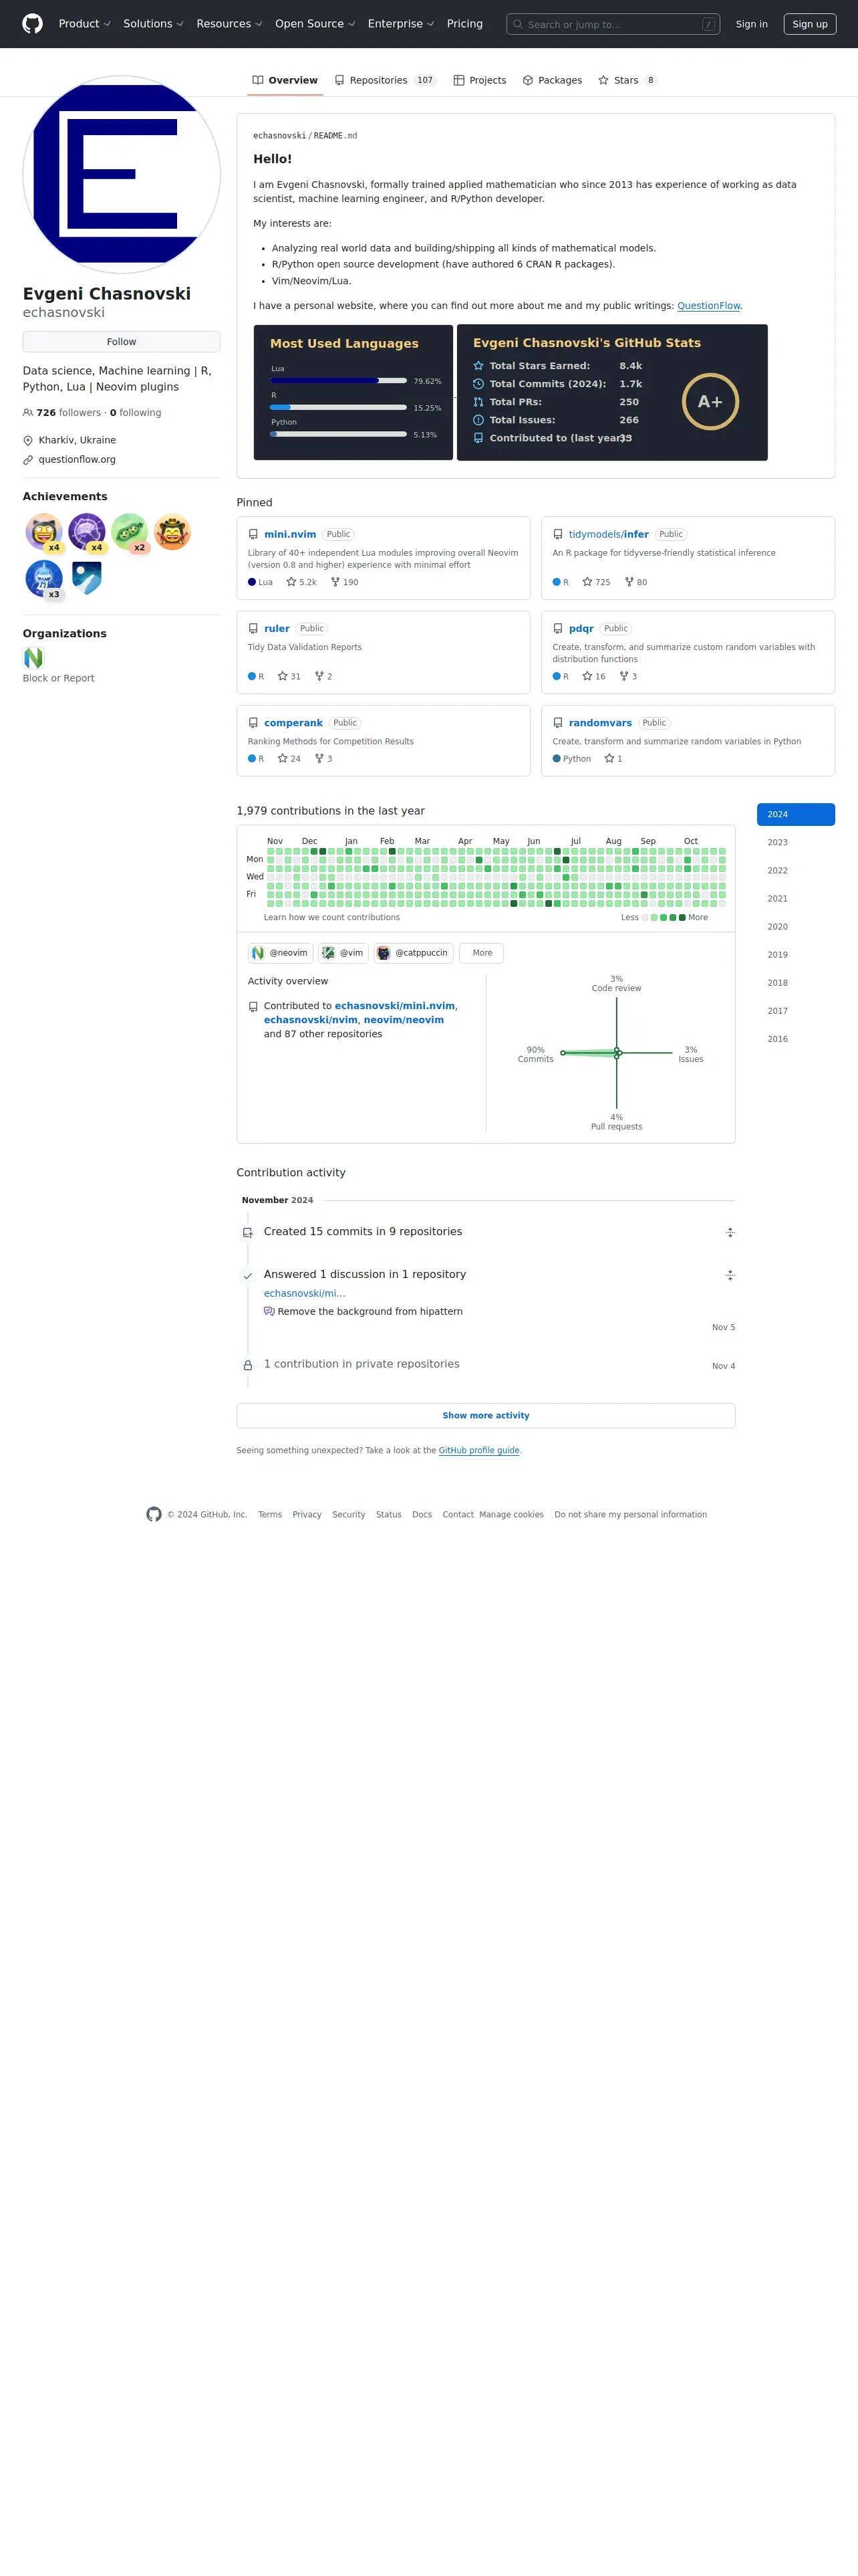The width and height of the screenshot is (858, 2576).
Task: Click the Neovim organization avatar
Action: [34, 658]
